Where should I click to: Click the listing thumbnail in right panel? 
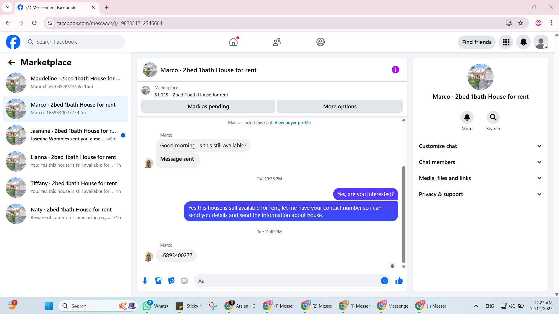[x=480, y=77]
